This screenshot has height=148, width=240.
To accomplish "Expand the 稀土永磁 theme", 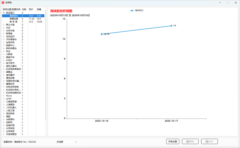I will coord(4,25).
